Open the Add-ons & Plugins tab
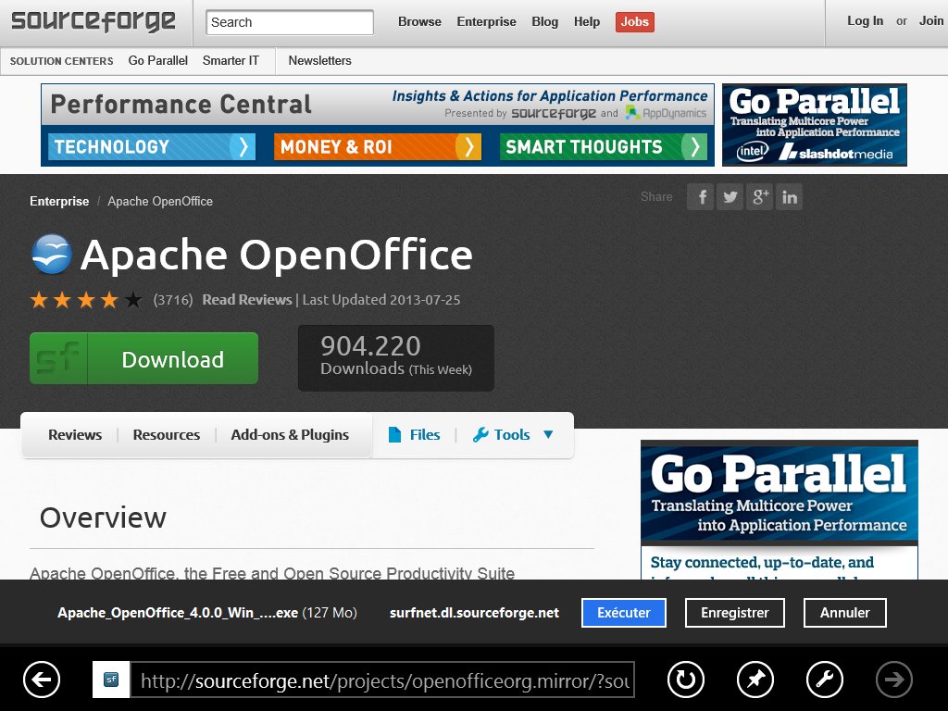This screenshot has width=948, height=711. point(290,435)
